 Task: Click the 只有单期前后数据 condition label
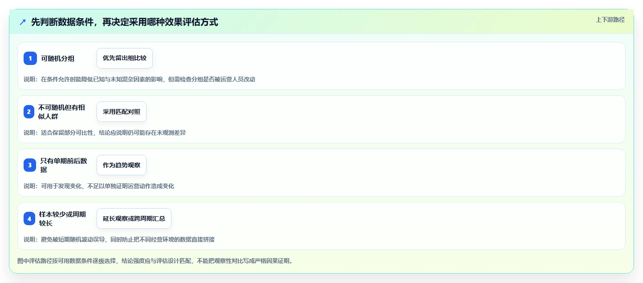64,165
